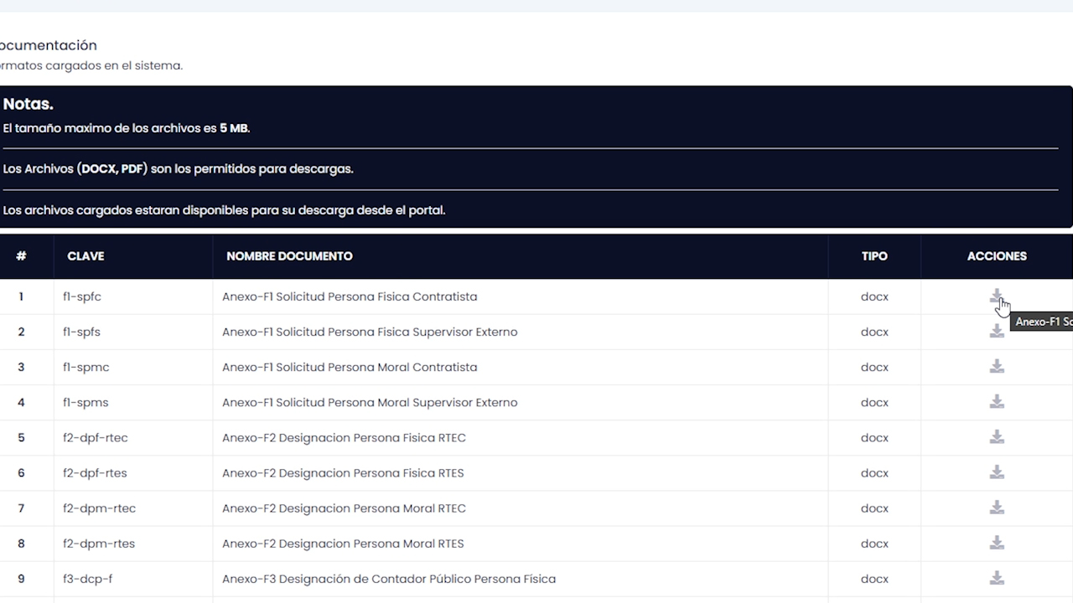Screen dimensions: 1073x603
Task: Click the NOMBRE DOCUMENTO column header
Action: coord(289,256)
